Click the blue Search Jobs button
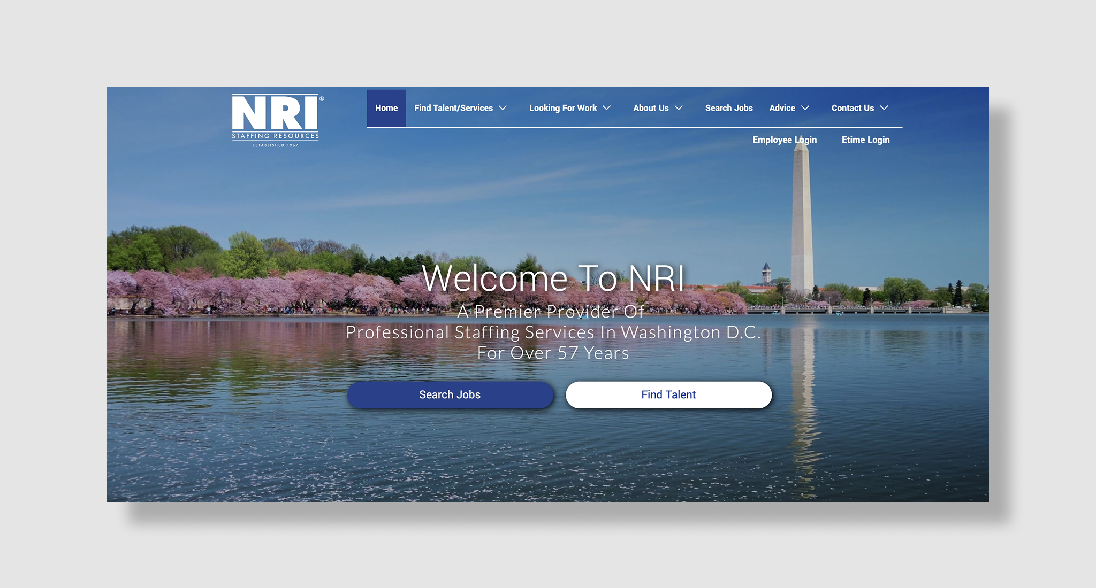 pyautogui.click(x=450, y=394)
